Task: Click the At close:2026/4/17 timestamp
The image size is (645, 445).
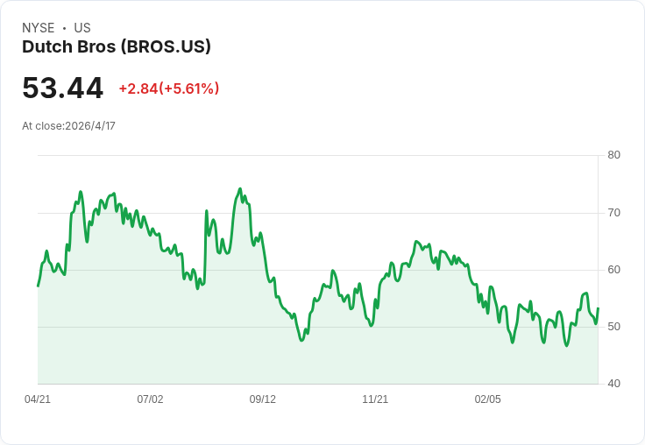Action: point(68,126)
